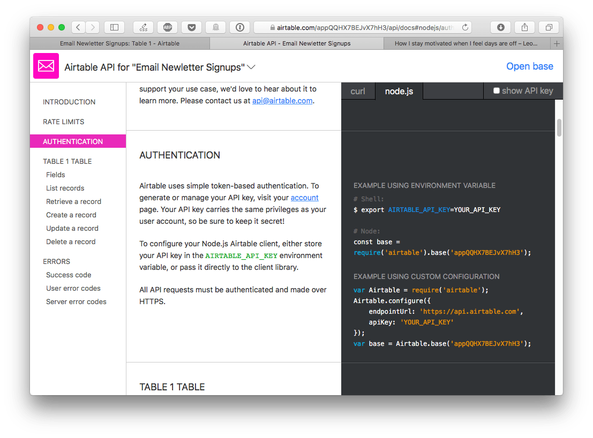The height and width of the screenshot is (438, 593).
Task: Switch to How I stay motivated tab
Action: (x=466, y=43)
